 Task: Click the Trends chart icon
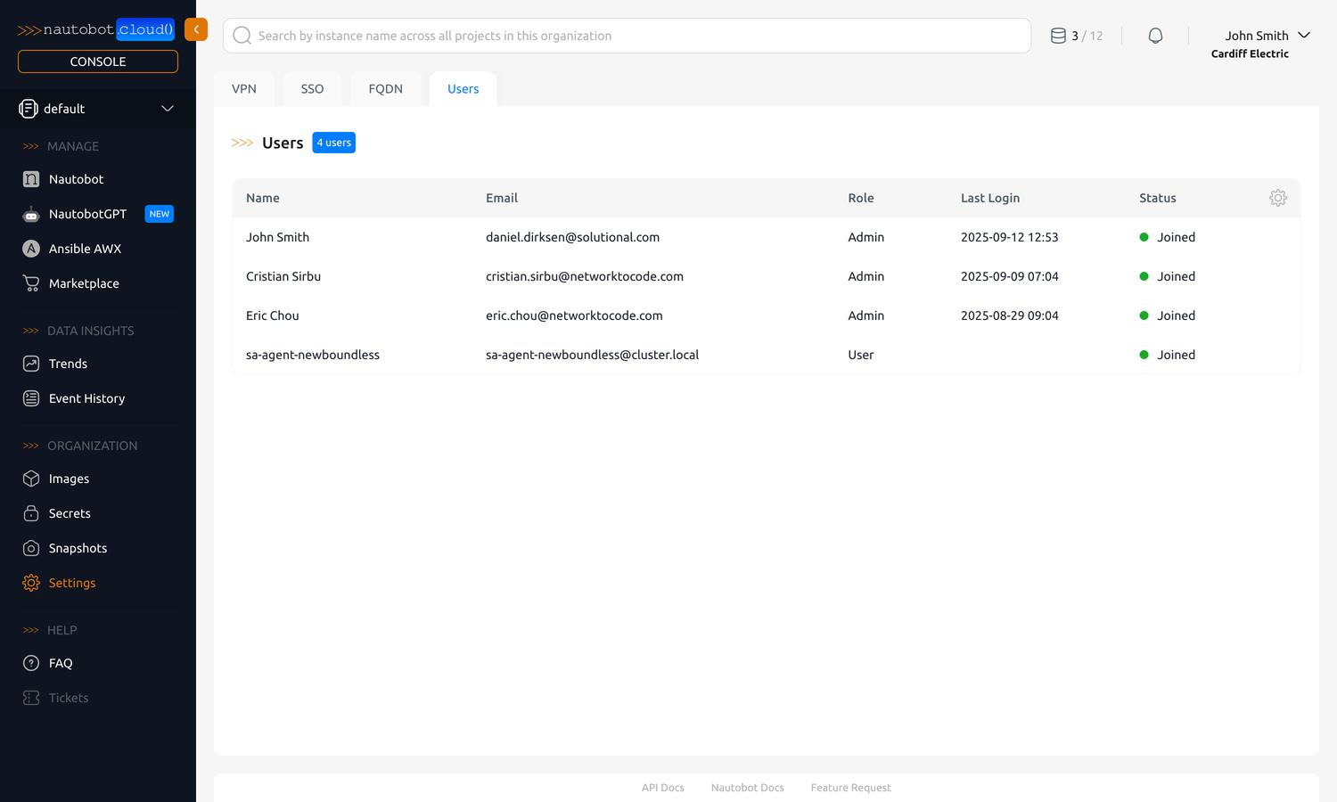point(31,364)
